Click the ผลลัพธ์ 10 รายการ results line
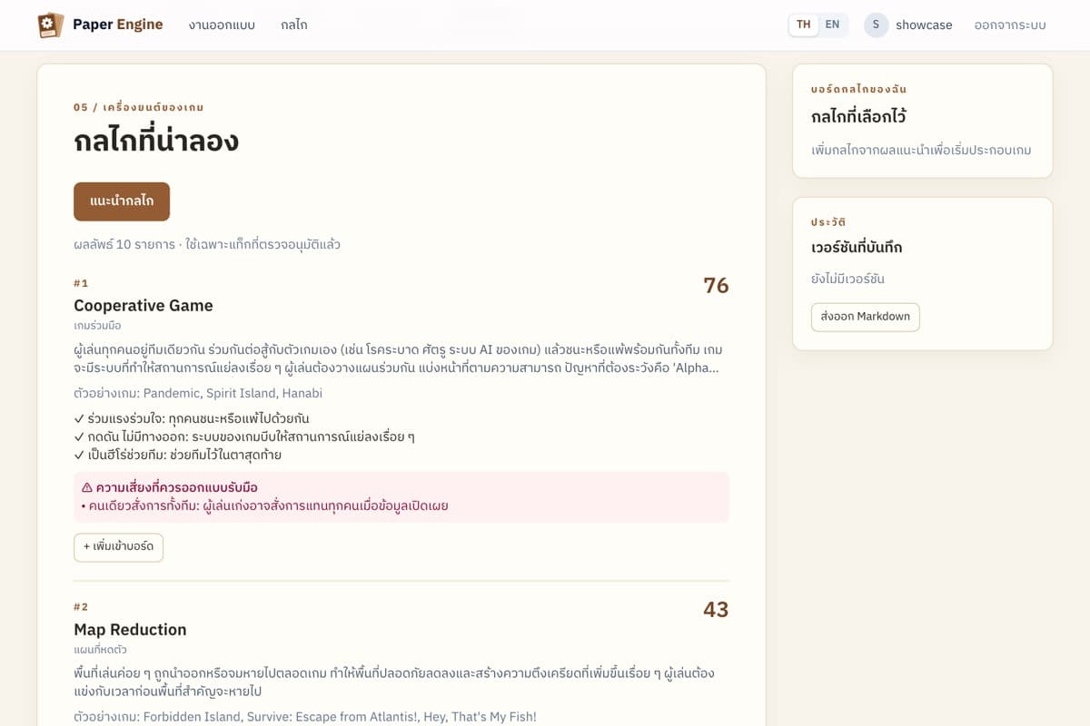 (x=207, y=244)
